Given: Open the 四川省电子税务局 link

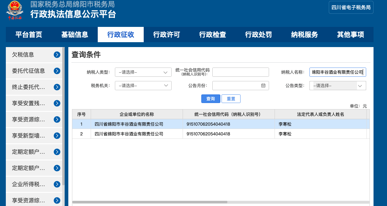Looking at the screenshot, I should point(351,8).
